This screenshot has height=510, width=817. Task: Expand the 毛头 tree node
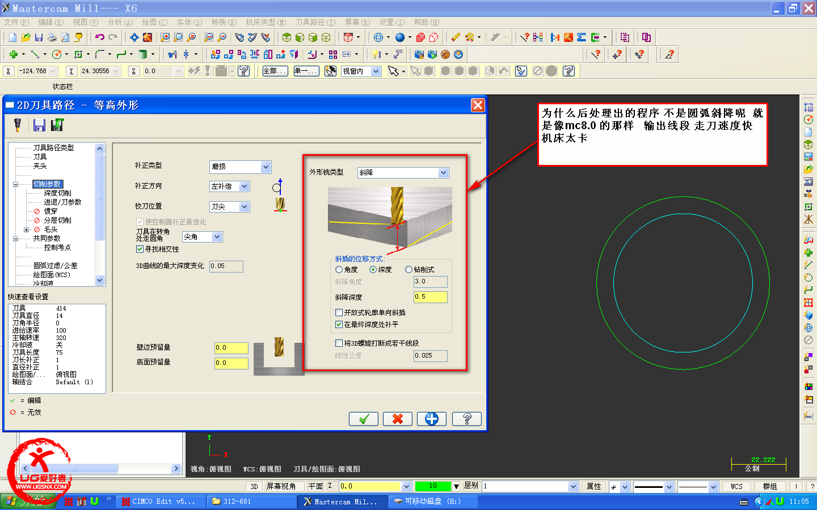point(26,229)
